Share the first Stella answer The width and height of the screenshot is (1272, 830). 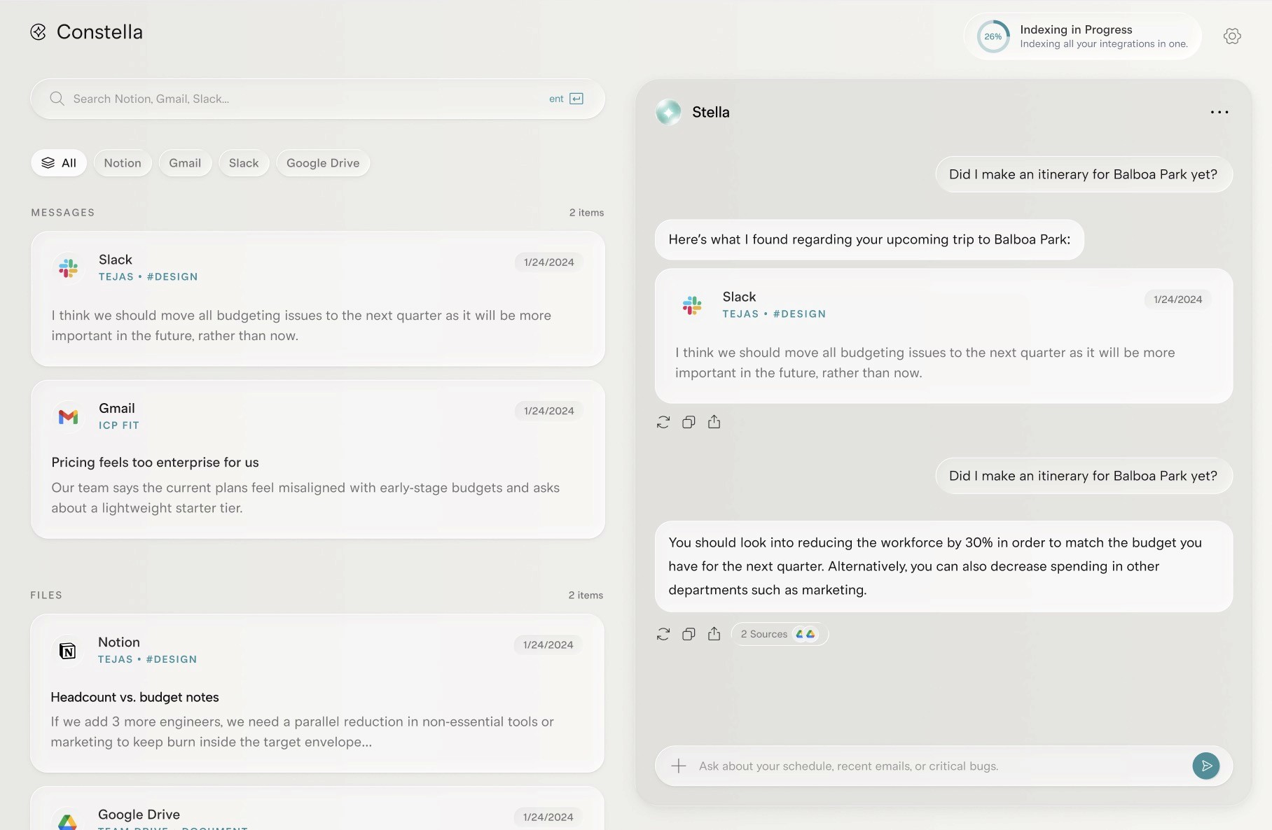tap(714, 422)
